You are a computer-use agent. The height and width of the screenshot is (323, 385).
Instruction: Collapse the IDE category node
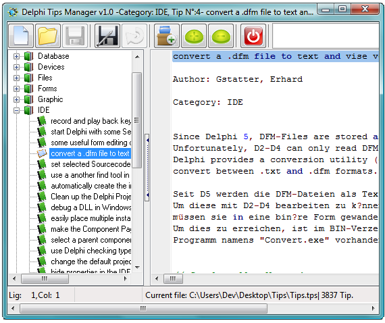pyautogui.click(x=16, y=110)
